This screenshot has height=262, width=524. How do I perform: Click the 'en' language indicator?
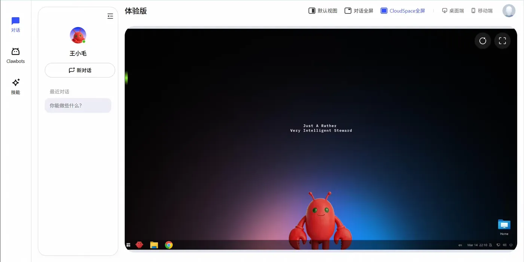[x=460, y=245]
